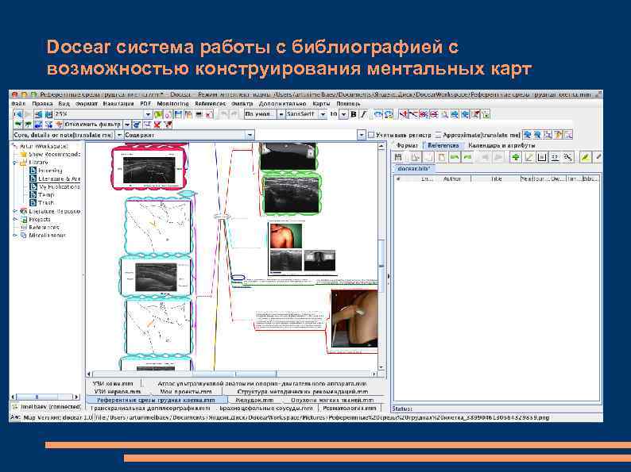Expand the Literature Repository node
This screenshot has width=631, height=472.
[x=15, y=211]
